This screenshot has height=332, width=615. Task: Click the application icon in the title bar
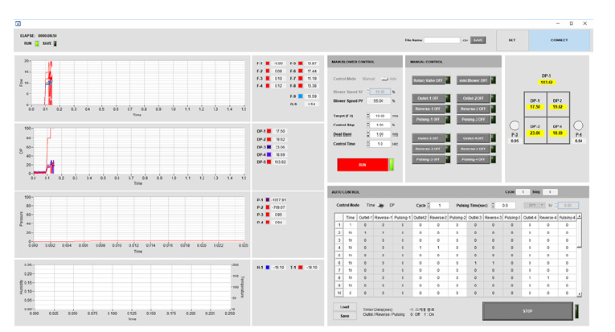[18, 23]
